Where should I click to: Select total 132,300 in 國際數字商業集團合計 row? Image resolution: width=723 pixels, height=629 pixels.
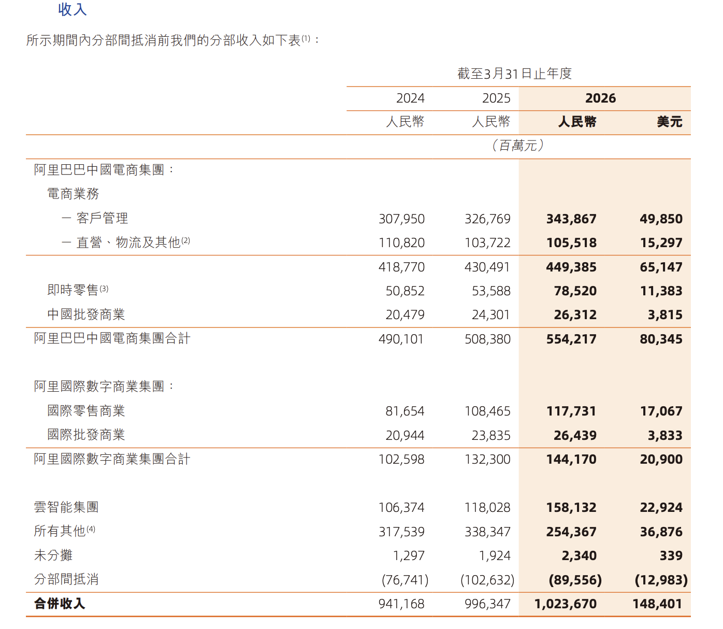pos(487,460)
